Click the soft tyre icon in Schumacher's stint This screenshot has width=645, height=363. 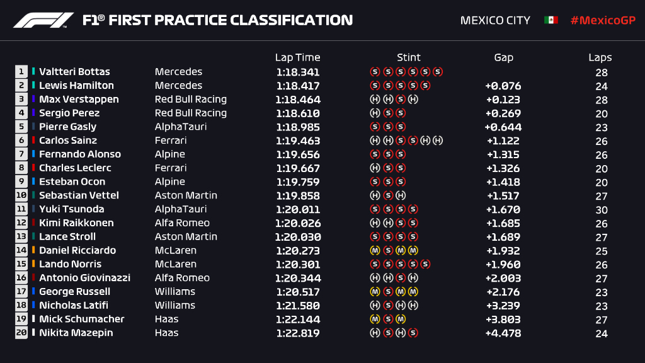click(x=387, y=320)
